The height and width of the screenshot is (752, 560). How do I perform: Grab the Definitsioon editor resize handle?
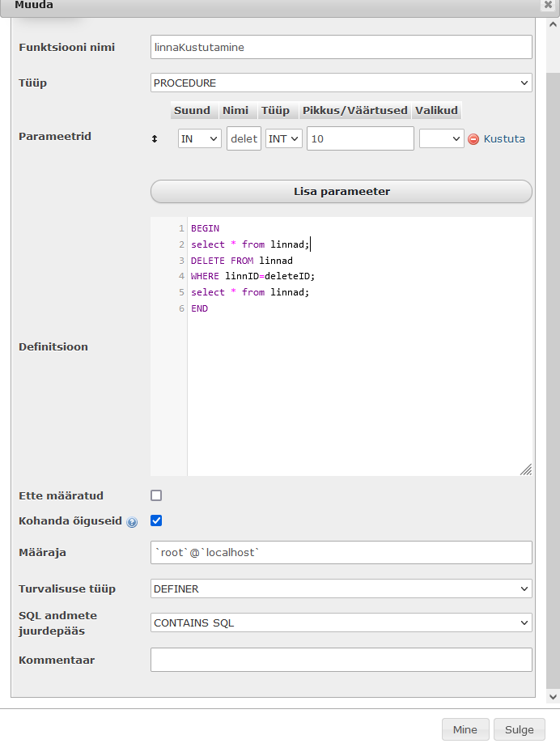526,469
